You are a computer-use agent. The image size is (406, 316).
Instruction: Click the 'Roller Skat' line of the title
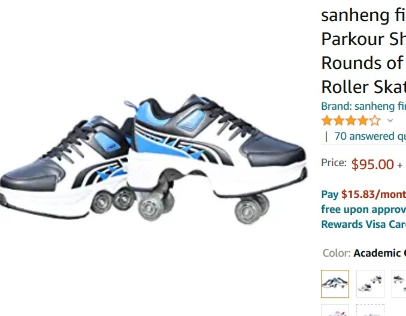363,87
